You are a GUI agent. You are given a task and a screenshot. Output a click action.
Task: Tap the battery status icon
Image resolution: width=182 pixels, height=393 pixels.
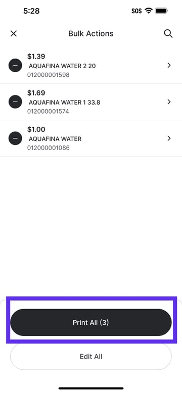(162, 11)
